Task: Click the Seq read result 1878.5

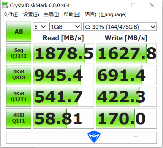Action: pos(63,53)
